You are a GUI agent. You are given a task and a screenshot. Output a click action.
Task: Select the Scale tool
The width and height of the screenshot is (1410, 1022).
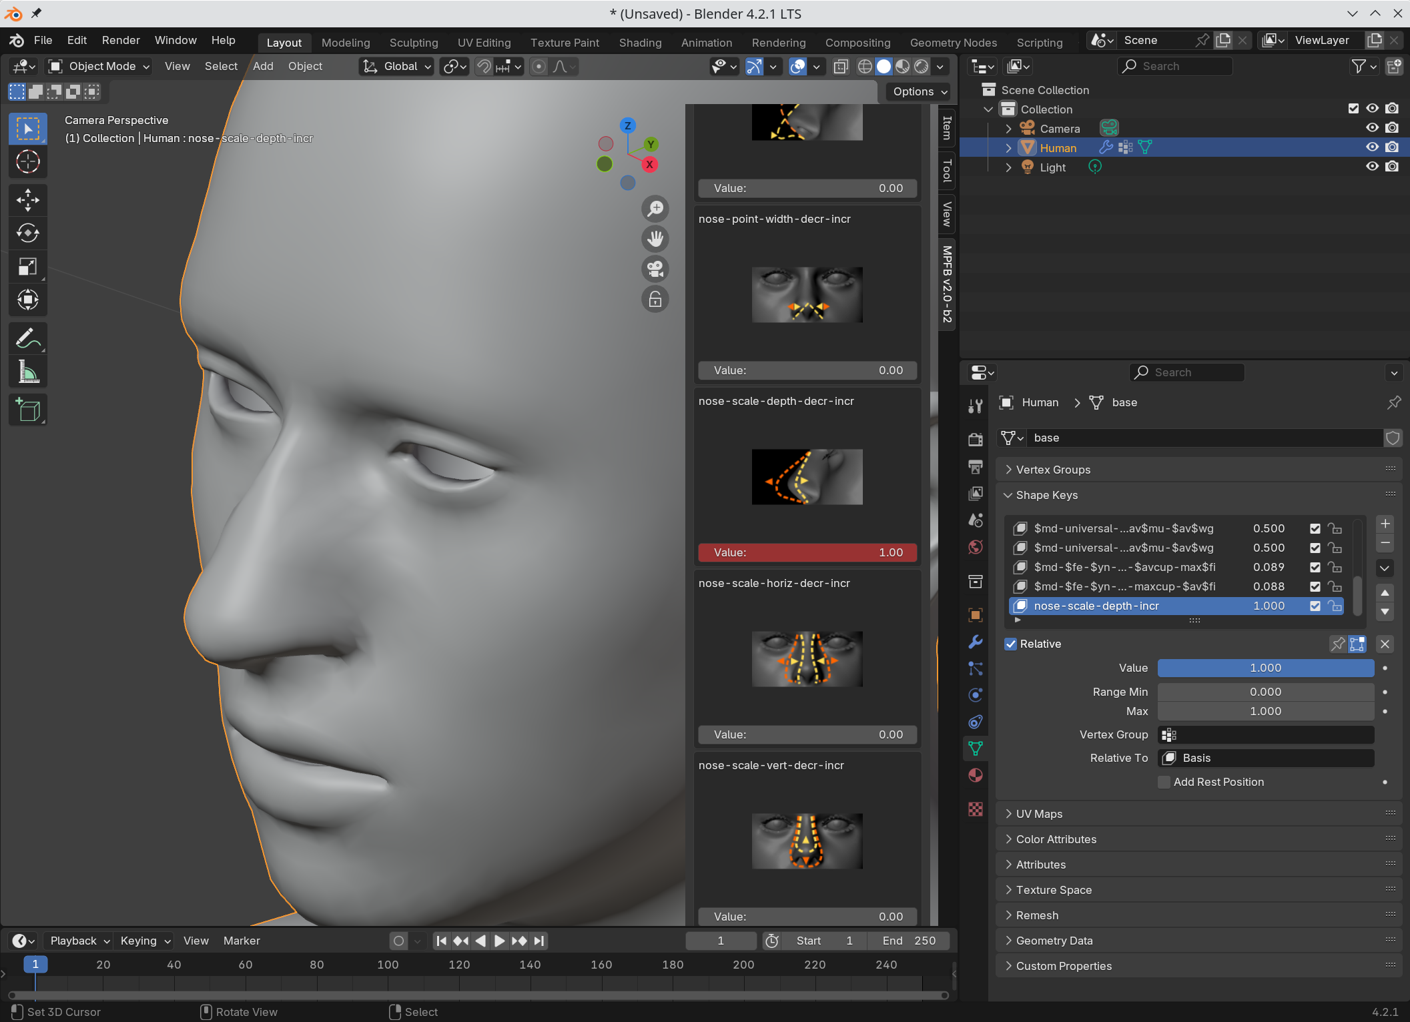pos(27,266)
